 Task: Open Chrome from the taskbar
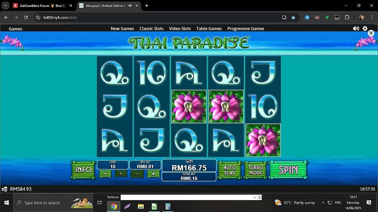[114, 206]
